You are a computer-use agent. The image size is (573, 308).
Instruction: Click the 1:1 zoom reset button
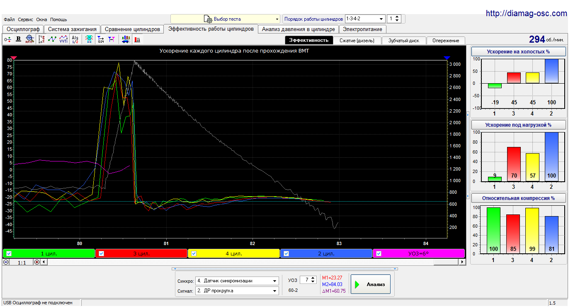point(22,262)
